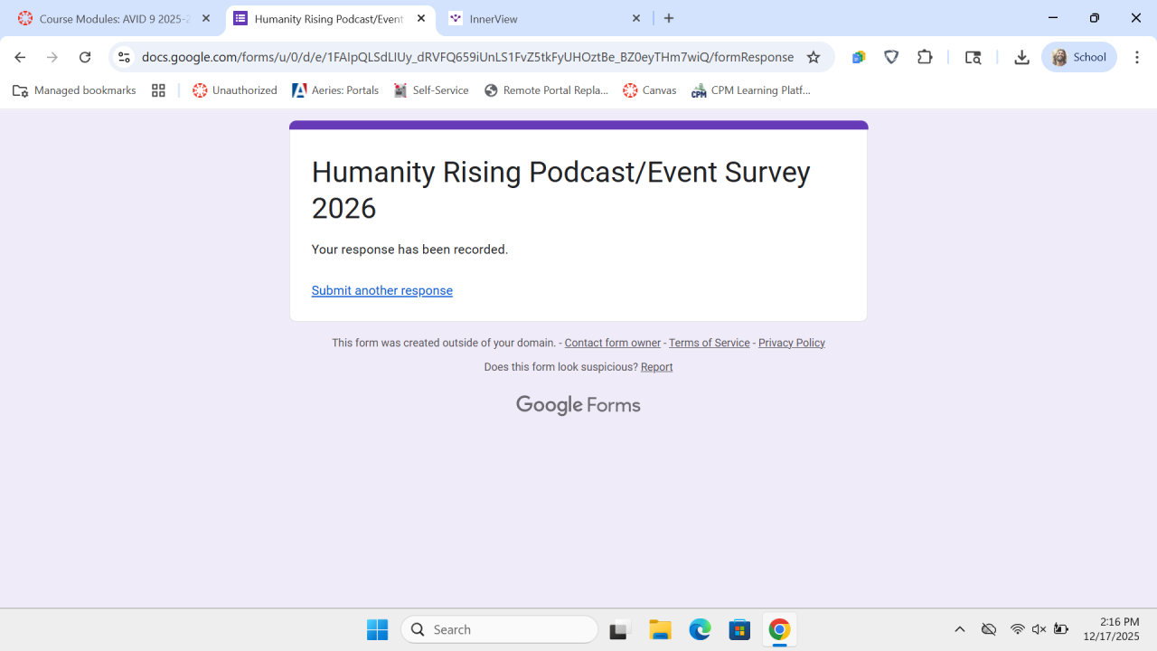The width and height of the screenshot is (1157, 651).
Task: Open Chrome three-dot menu
Action: pyautogui.click(x=1137, y=57)
